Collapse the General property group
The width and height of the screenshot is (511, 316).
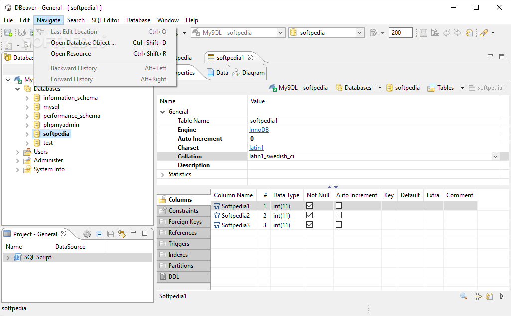pos(163,112)
